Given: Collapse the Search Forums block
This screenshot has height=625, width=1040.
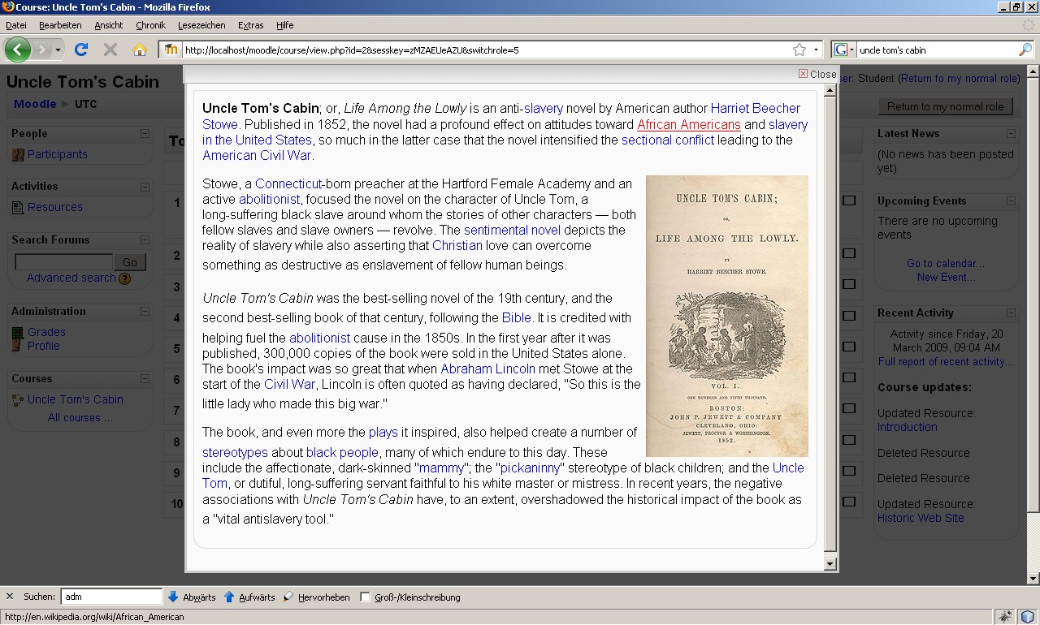Looking at the screenshot, I should 145,240.
